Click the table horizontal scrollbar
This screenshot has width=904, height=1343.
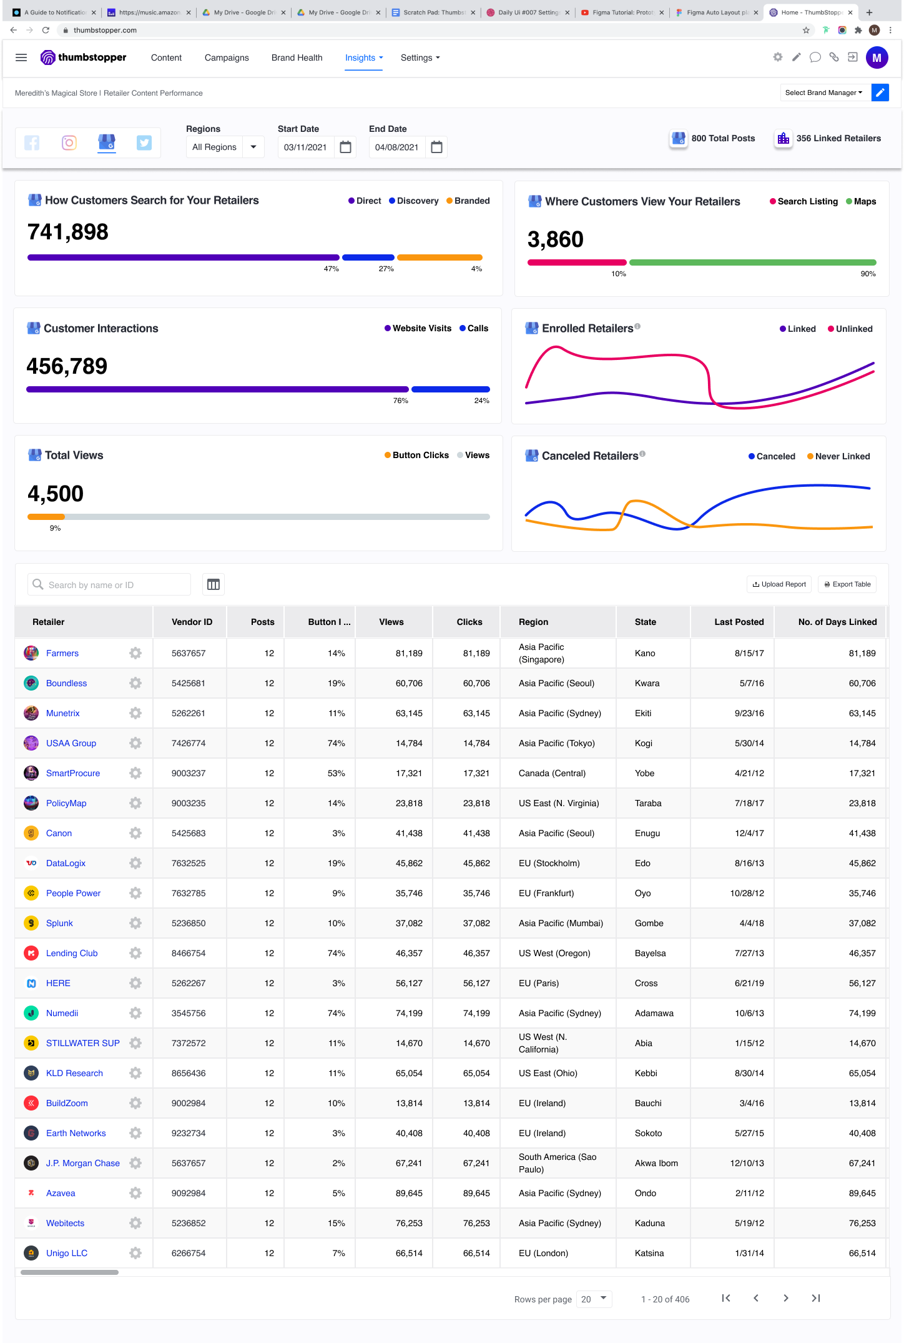point(69,1272)
